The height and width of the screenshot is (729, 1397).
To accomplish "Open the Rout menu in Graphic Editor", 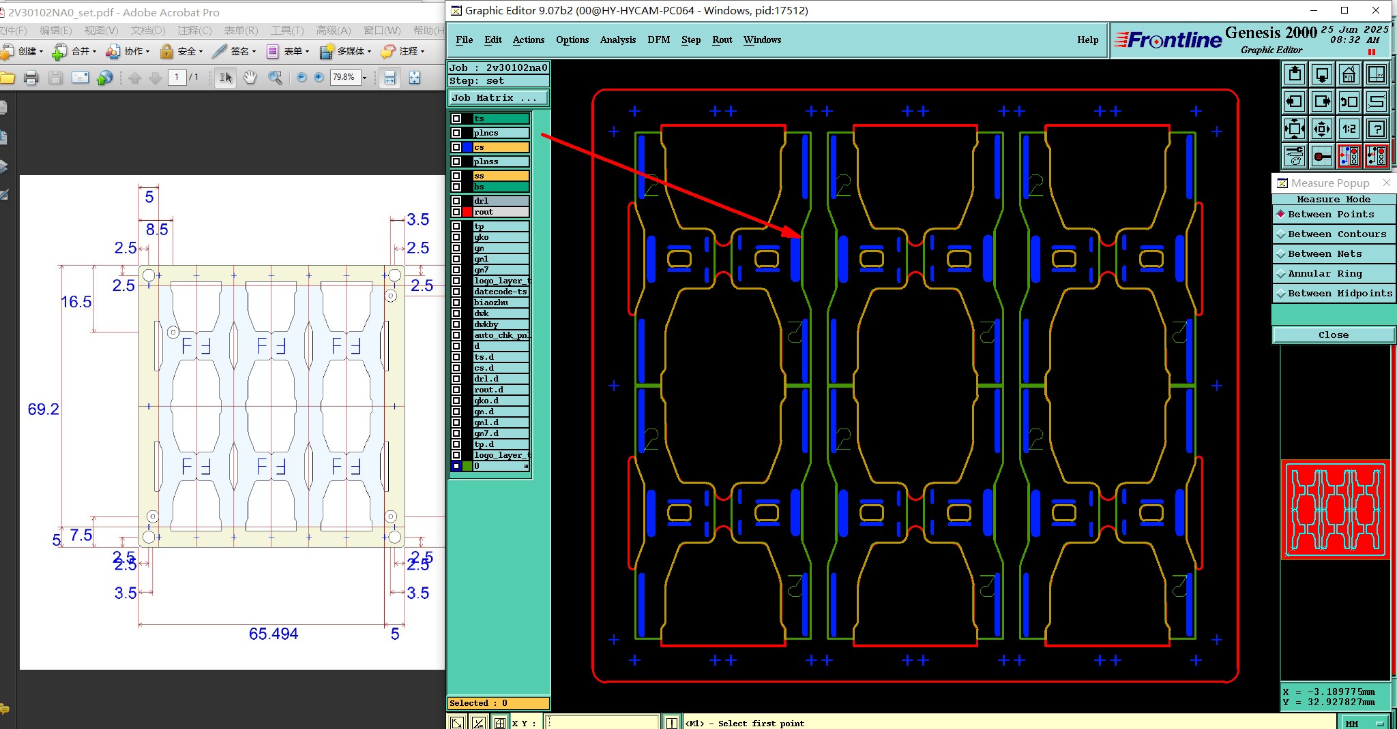I will click(x=722, y=40).
